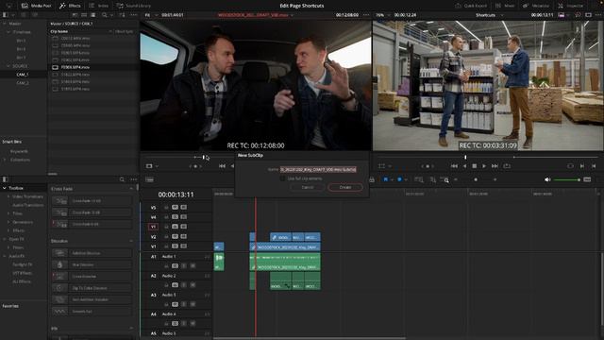Tick the Use full clip extents checkbox
Image resolution: width=604 pixels, height=340 pixels.
click(282, 178)
